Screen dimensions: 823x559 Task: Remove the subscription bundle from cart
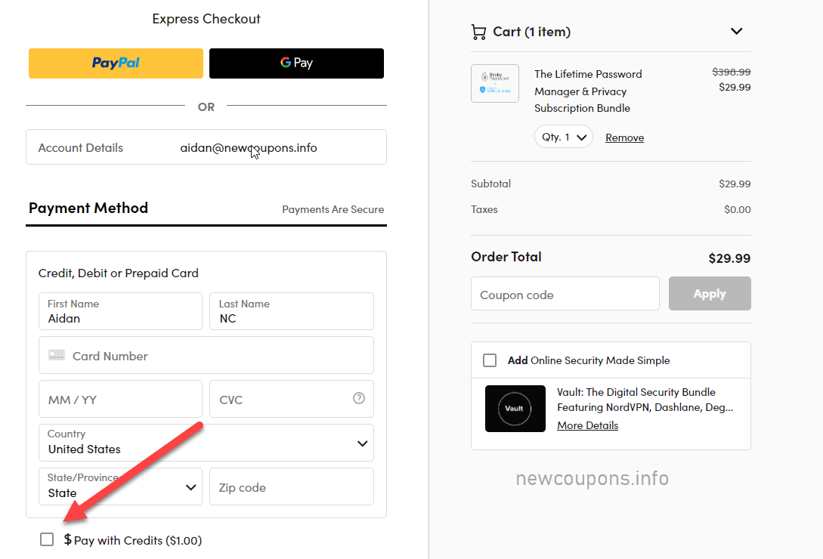624,137
